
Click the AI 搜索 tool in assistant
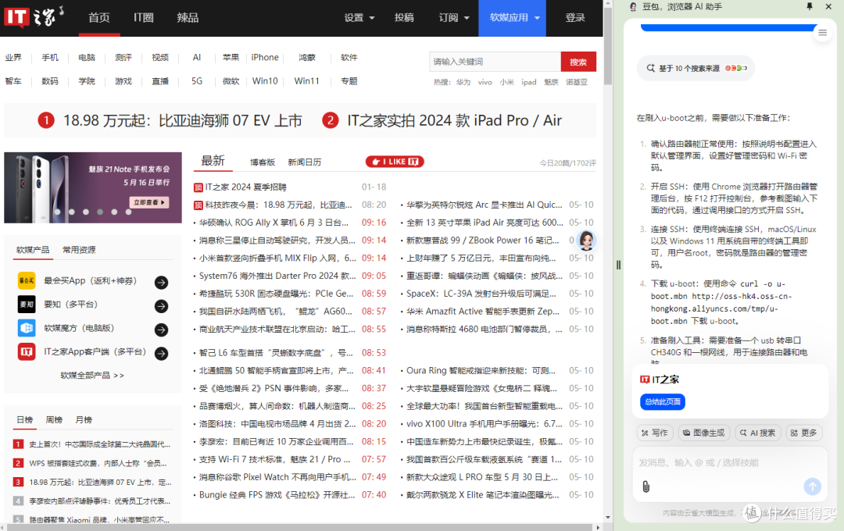[x=757, y=433]
